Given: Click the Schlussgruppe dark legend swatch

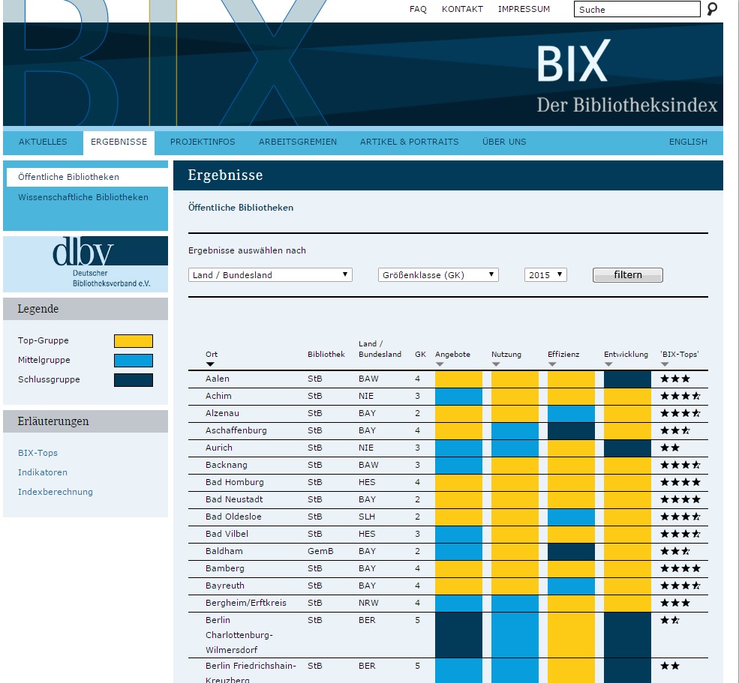Looking at the screenshot, I should tap(134, 379).
